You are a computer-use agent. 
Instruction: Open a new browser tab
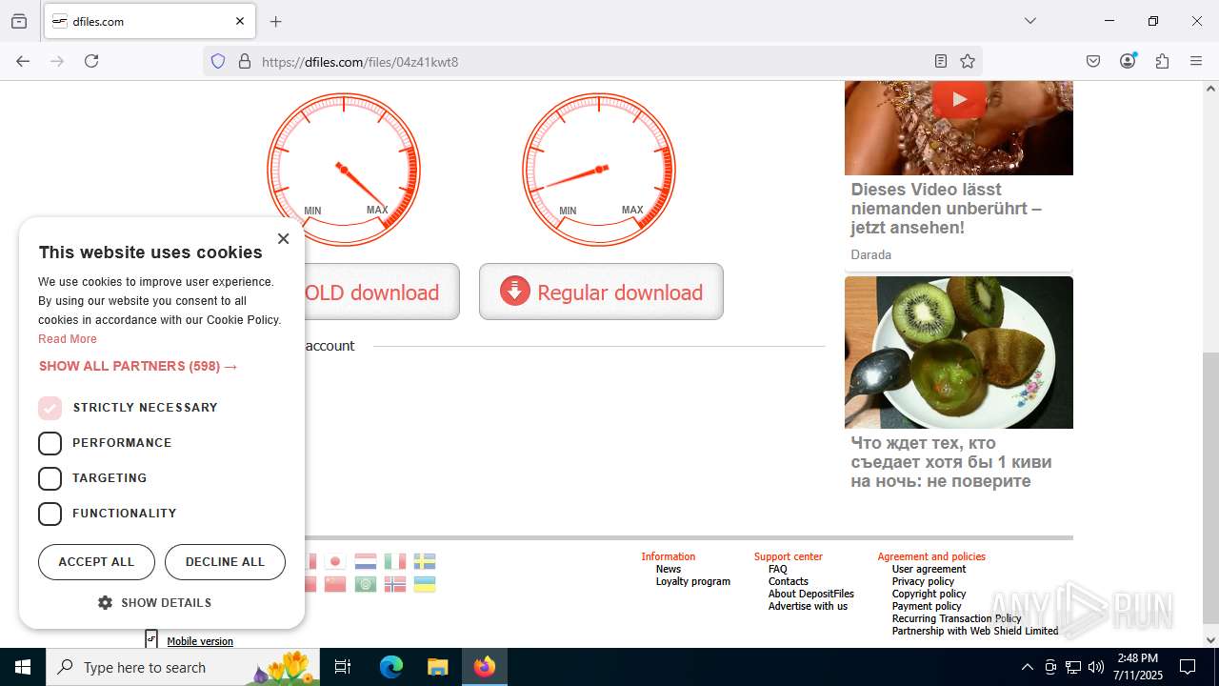[275, 21]
